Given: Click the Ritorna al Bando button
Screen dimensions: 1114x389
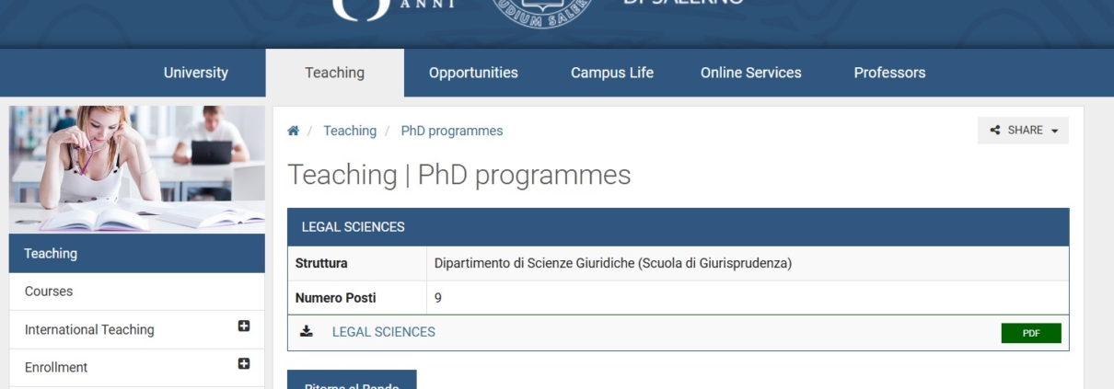Looking at the screenshot, I should 352,380.
